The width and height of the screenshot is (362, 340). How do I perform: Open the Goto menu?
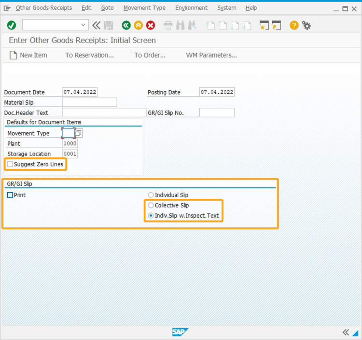[107, 8]
